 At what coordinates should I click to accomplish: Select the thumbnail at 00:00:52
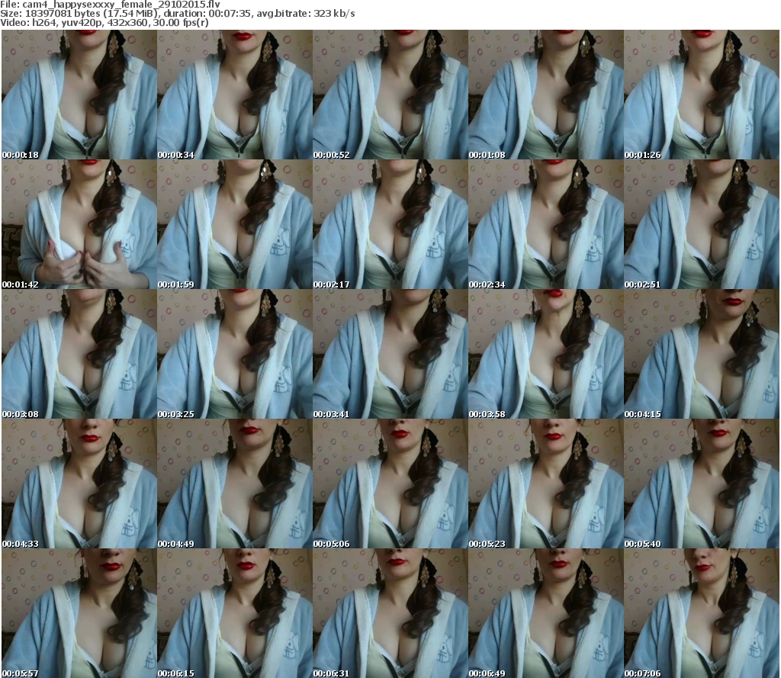[x=390, y=95]
